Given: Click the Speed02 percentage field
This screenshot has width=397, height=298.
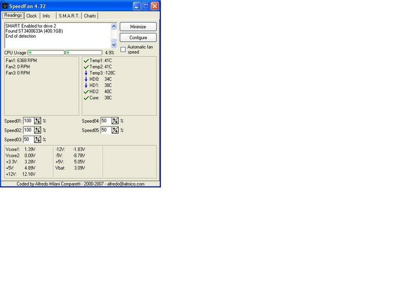Looking at the screenshot, I should tap(28, 130).
